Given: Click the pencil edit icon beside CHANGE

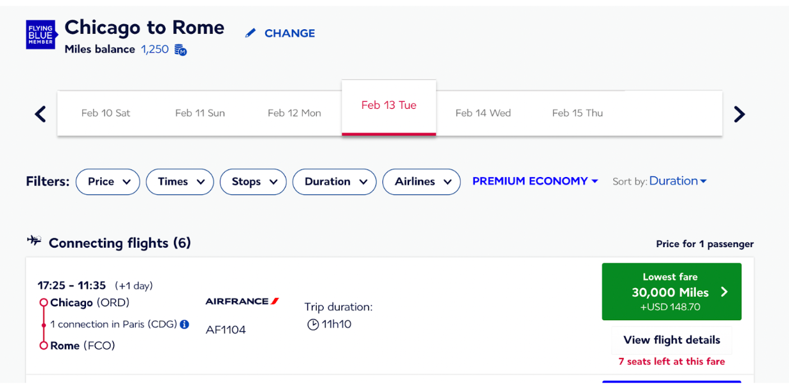Looking at the screenshot, I should tap(250, 33).
